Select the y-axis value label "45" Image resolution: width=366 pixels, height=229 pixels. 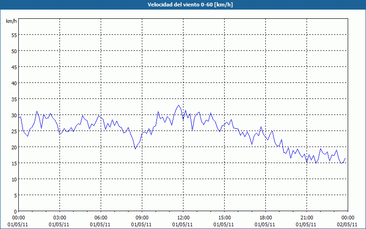14,67
